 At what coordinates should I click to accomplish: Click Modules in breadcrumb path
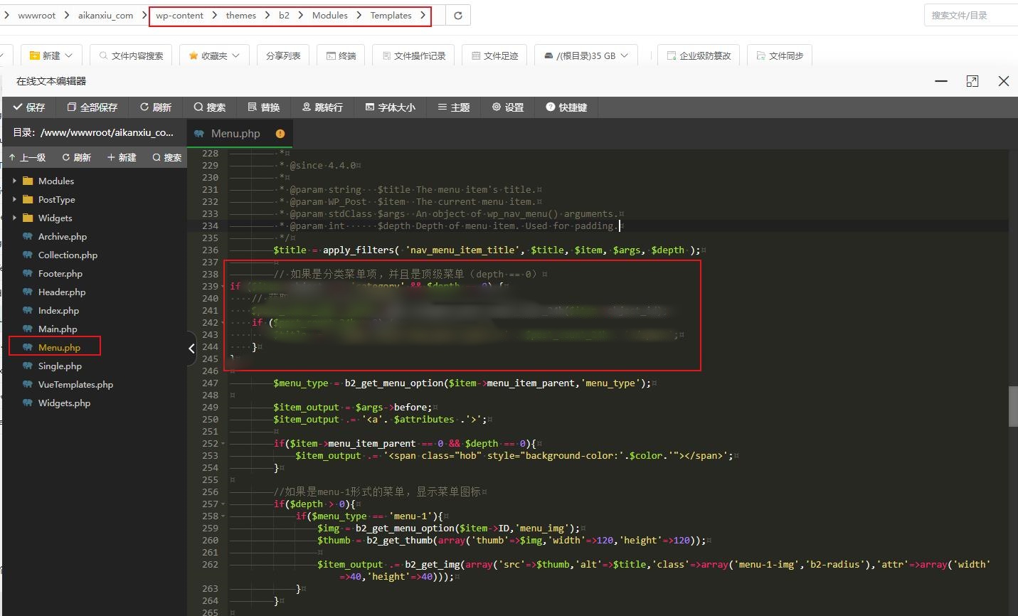(x=330, y=16)
